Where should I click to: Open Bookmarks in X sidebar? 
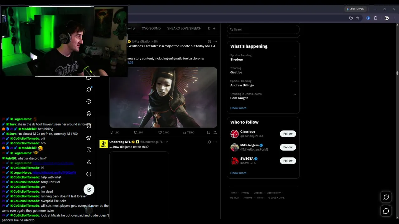[x=89, y=126]
